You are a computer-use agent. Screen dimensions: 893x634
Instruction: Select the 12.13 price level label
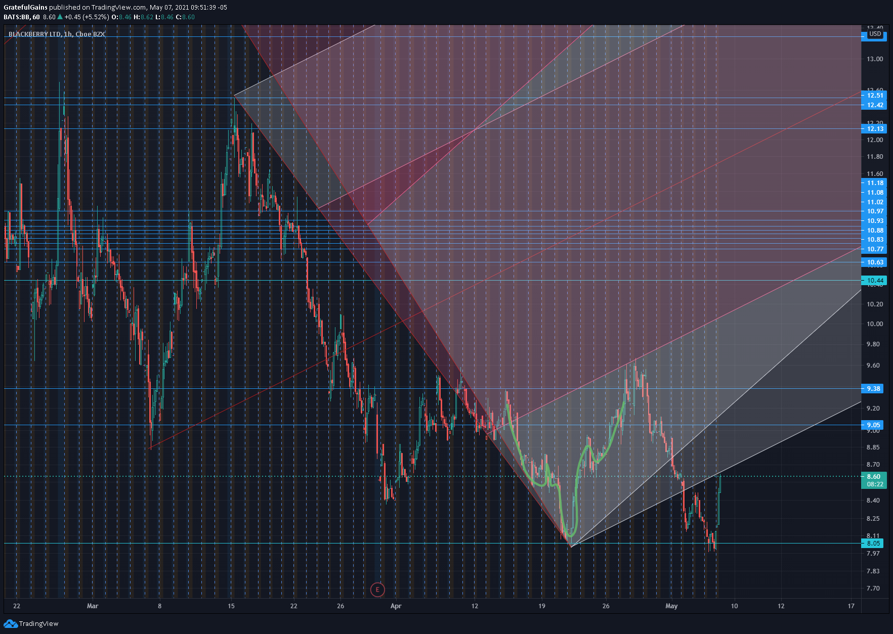pyautogui.click(x=874, y=129)
